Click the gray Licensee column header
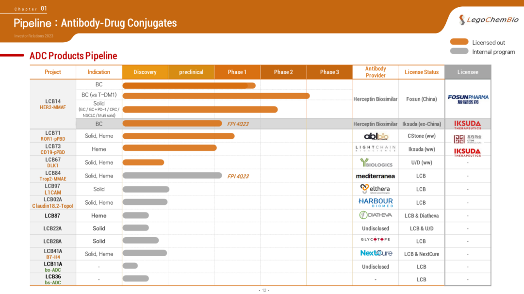 tap(468, 72)
